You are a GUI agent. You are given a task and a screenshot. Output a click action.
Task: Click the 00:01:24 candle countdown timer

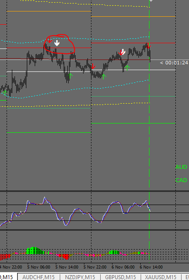coord(174,63)
